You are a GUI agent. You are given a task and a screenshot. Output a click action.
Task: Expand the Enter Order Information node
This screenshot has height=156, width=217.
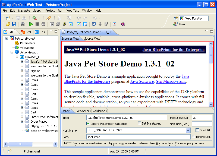(x=22, y=117)
